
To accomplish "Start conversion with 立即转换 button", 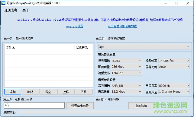I will point(141,106).
